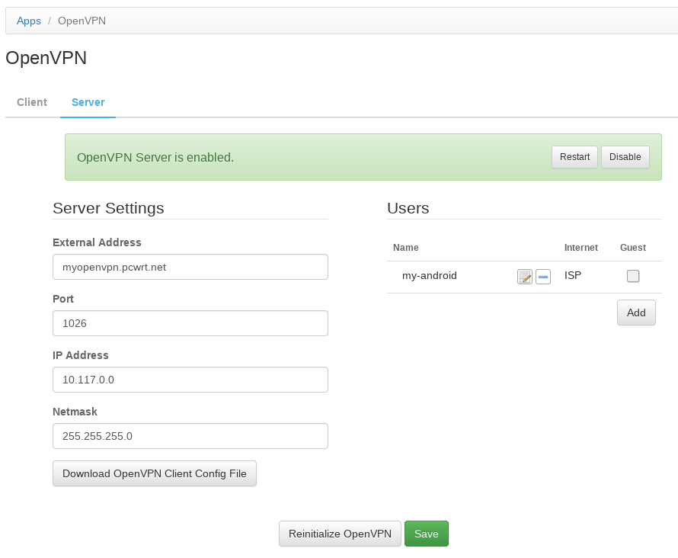Focus the External Address input field
The height and width of the screenshot is (558, 678).
190,267
